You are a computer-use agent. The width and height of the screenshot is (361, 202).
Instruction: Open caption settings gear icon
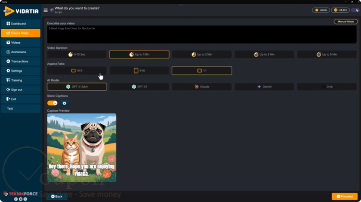(x=64, y=103)
